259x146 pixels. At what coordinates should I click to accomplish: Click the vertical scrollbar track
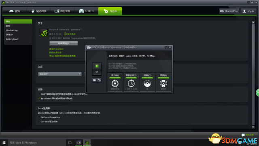pos(253,75)
